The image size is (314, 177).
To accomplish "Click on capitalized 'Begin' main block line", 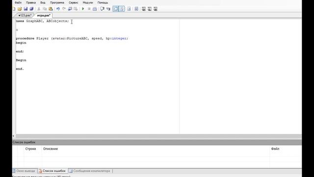I will coord(21,60).
